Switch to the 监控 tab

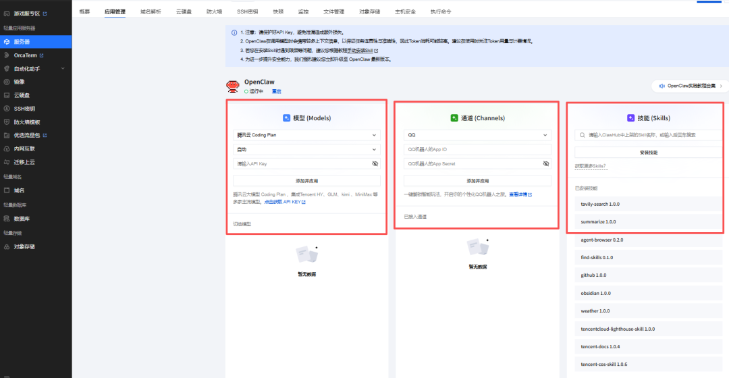[303, 11]
